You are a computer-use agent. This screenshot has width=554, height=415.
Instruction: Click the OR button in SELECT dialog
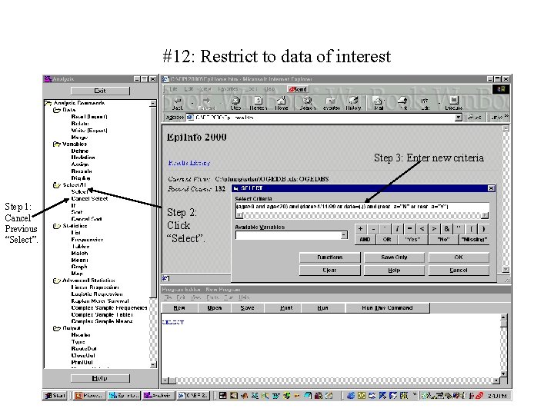(x=387, y=240)
